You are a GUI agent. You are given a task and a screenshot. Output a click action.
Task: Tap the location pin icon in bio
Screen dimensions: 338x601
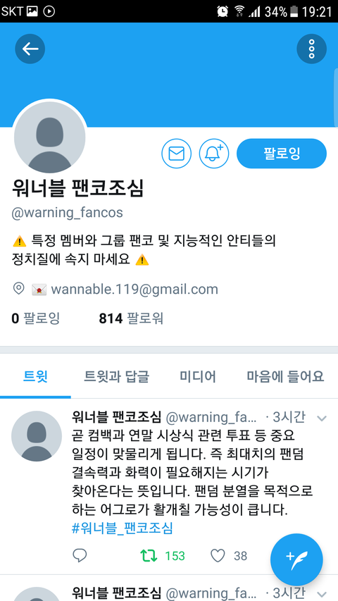(19, 289)
